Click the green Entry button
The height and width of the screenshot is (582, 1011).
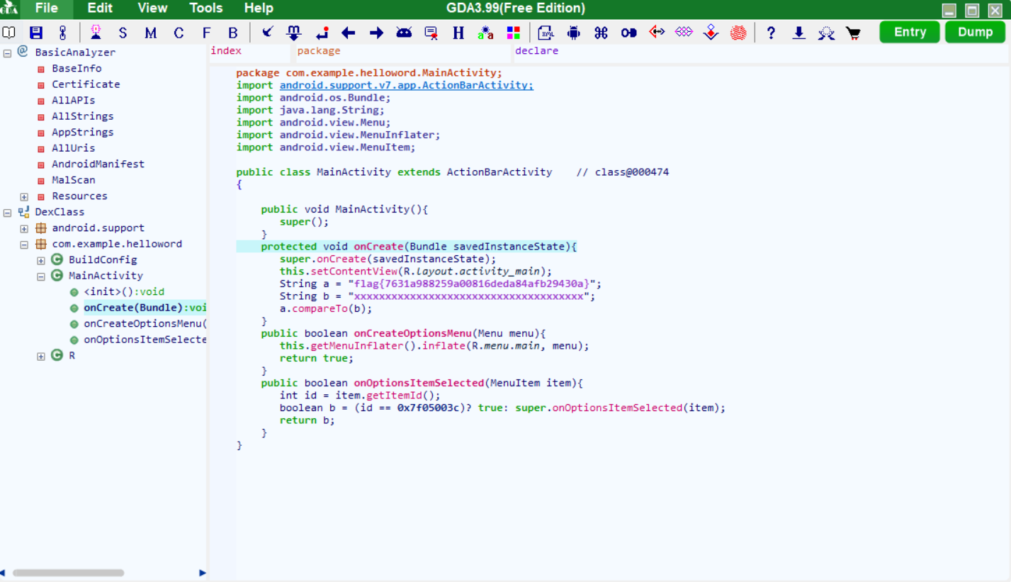coord(910,32)
